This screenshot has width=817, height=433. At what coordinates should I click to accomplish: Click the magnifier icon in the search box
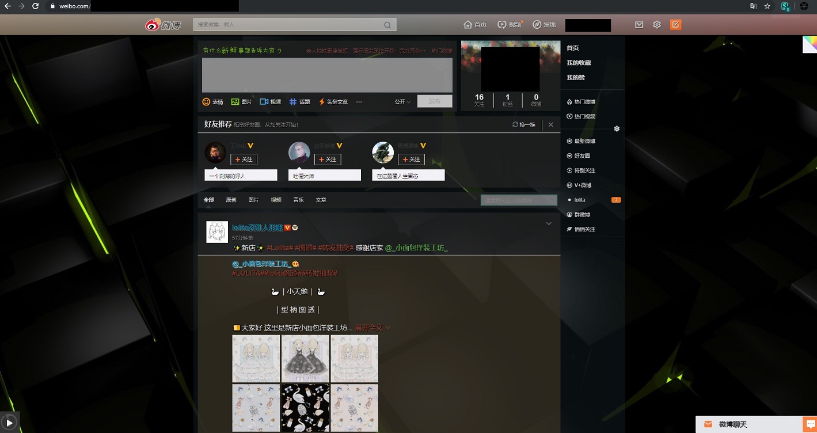pos(387,25)
